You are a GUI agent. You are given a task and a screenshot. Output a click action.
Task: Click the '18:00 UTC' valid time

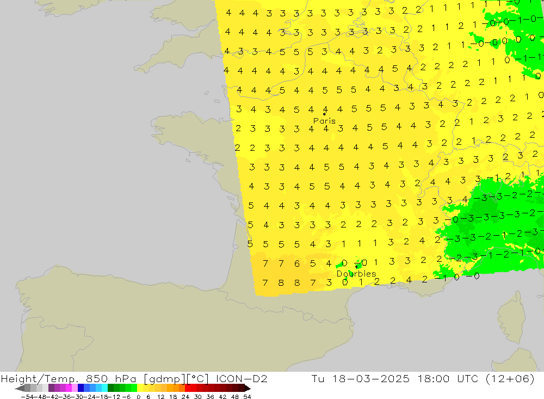448,378
